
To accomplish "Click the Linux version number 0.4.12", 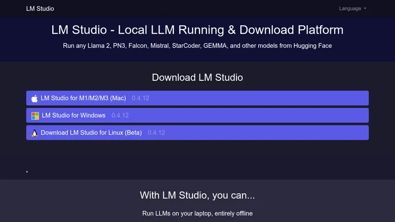I will 157,133.
